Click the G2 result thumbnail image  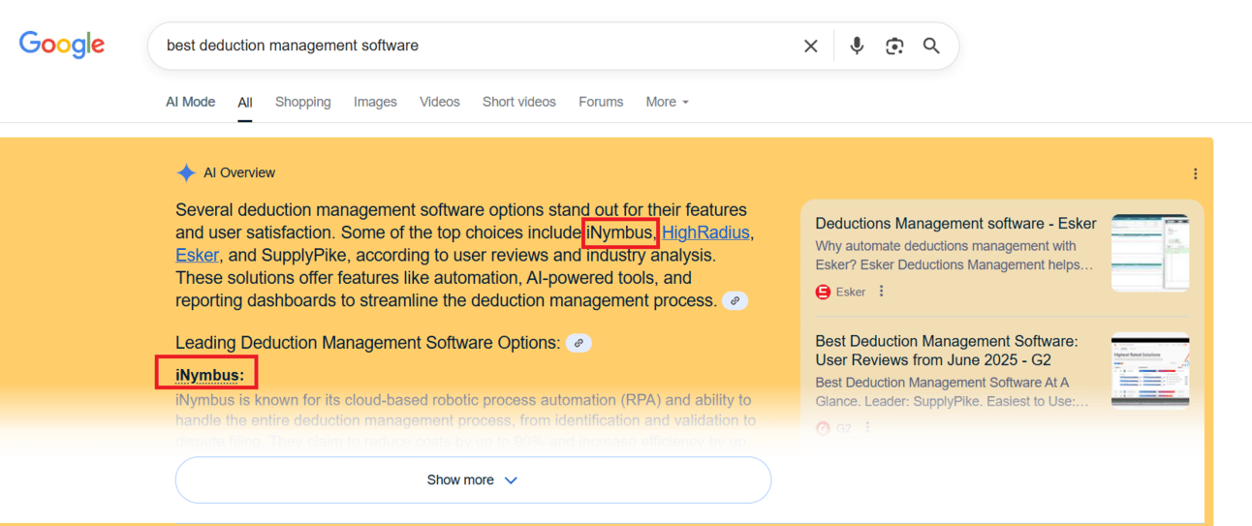[x=1150, y=370]
